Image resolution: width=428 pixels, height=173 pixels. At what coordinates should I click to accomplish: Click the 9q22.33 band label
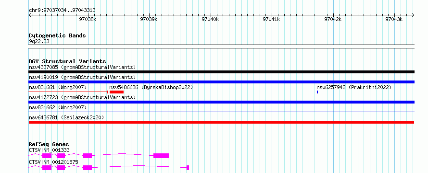pos(39,42)
